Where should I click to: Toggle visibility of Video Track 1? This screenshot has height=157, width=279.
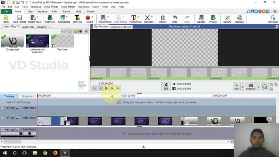[x=7, y=118]
